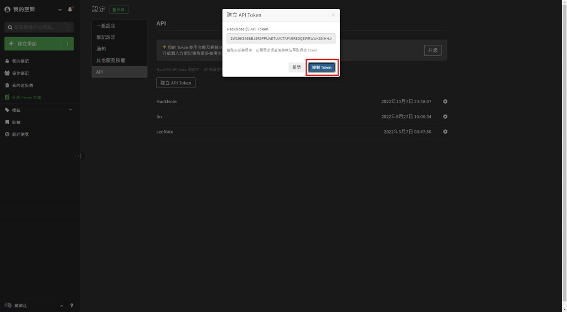This screenshot has width=567, height=312.
Task: Click the user avatar icon beside 我的空間
Action: 7,9
